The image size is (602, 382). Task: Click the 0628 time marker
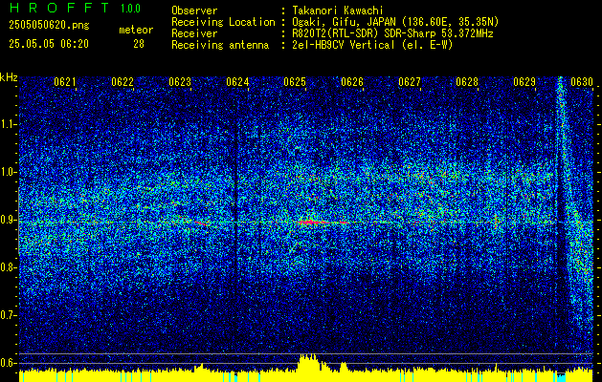point(467,82)
